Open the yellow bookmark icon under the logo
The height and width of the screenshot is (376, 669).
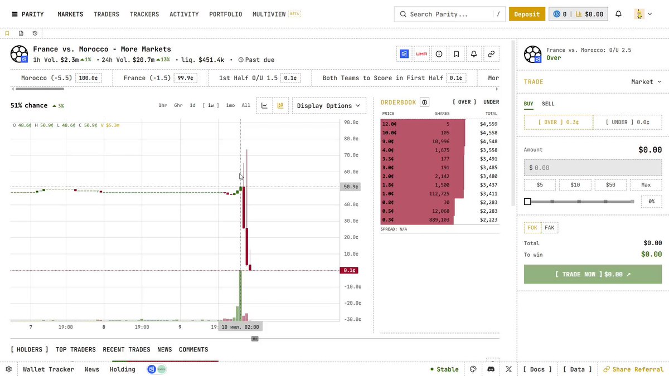pos(7,33)
